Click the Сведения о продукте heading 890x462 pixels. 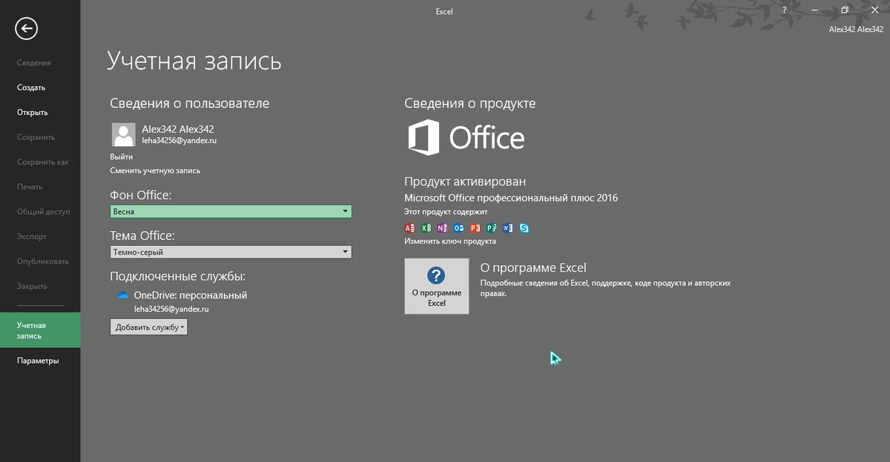click(470, 104)
